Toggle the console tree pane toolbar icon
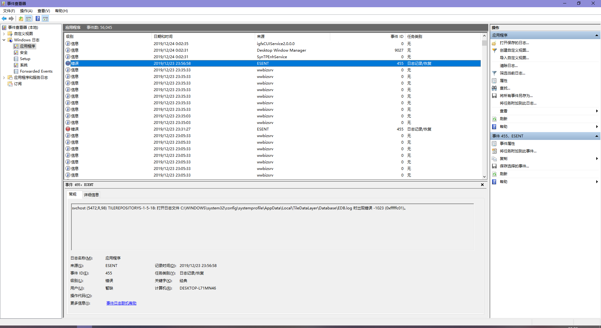601x328 pixels. point(28,19)
